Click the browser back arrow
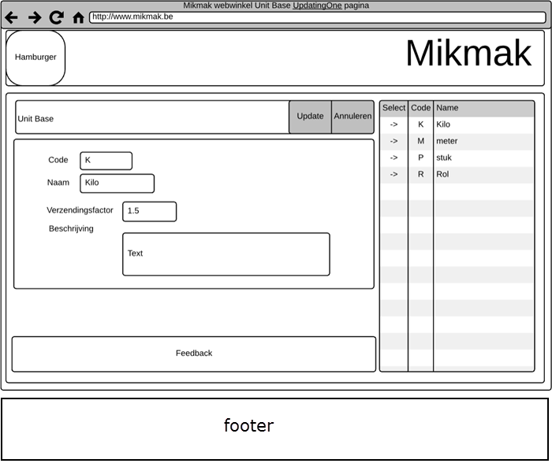The width and height of the screenshot is (552, 467). coord(12,17)
